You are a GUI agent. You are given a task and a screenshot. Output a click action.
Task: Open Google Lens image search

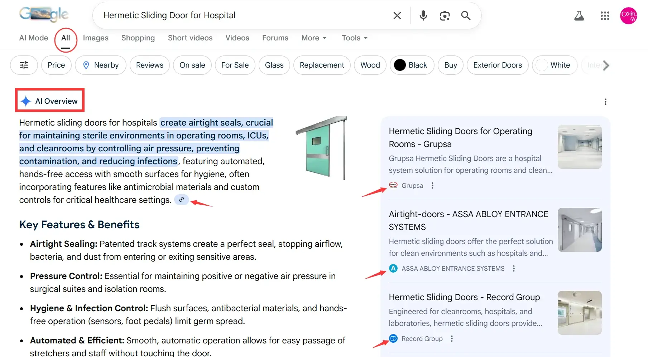(445, 16)
